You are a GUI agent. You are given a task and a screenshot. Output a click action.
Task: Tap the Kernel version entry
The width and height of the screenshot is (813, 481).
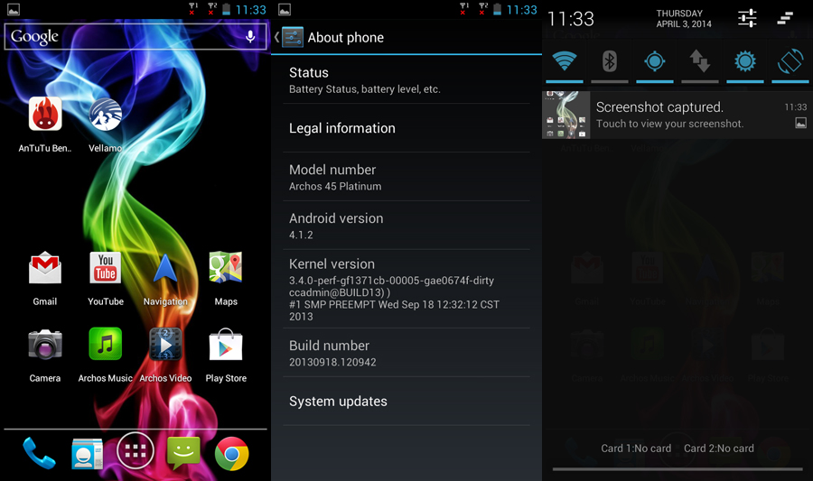tap(406, 289)
